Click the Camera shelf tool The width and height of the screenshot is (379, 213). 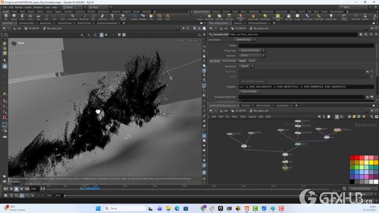click(x=200, y=17)
